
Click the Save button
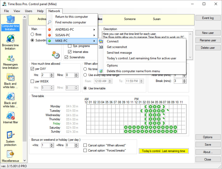[208, 145]
